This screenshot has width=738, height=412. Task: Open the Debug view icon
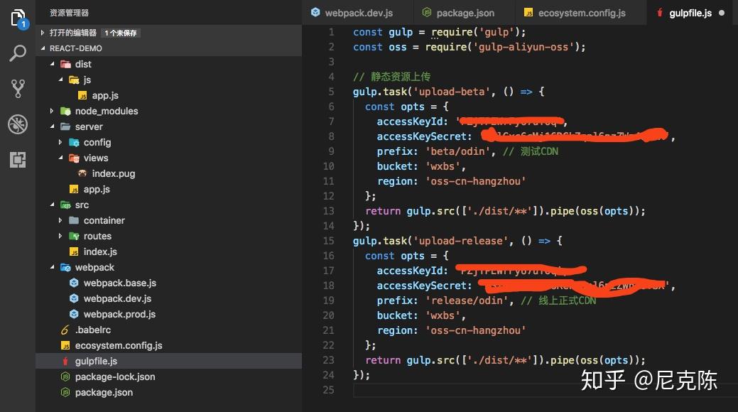[18, 124]
